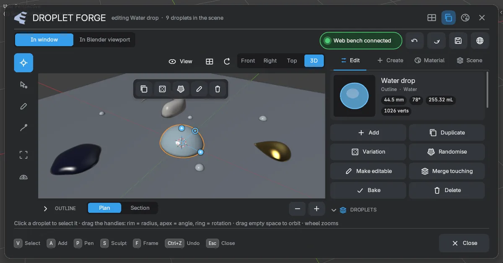Image resolution: width=503 pixels, height=263 pixels.
Task: Switch to In window mode
Action: (44, 40)
